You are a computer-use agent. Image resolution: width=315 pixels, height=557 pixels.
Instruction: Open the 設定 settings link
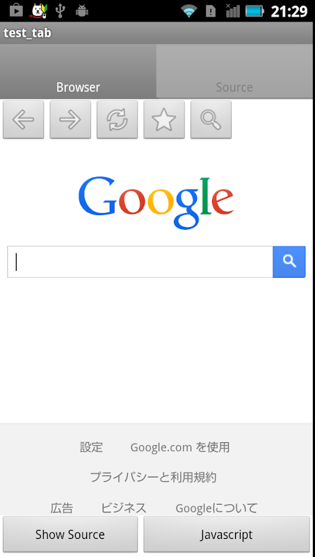[x=92, y=447]
